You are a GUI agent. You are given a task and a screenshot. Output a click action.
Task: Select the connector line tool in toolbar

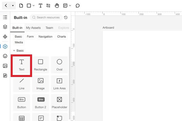(48, 6)
